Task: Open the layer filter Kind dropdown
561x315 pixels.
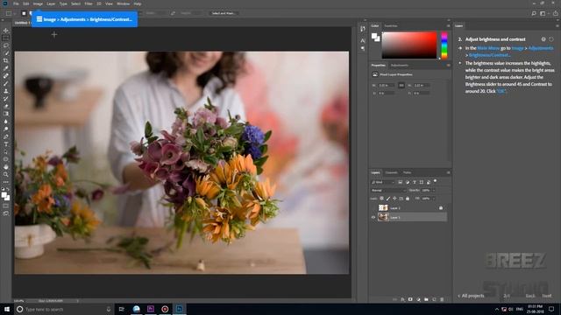Action: coord(383,182)
